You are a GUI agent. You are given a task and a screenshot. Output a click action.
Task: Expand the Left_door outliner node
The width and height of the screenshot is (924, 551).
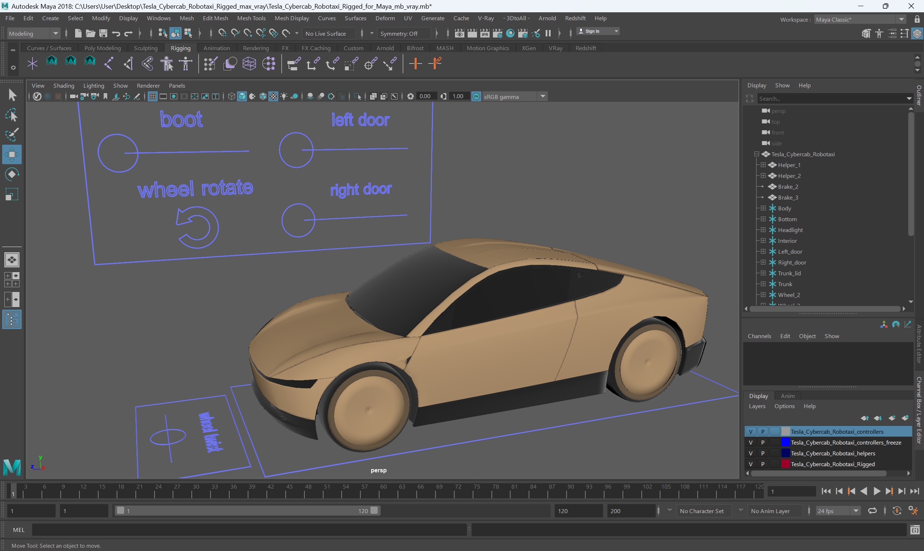tap(763, 252)
